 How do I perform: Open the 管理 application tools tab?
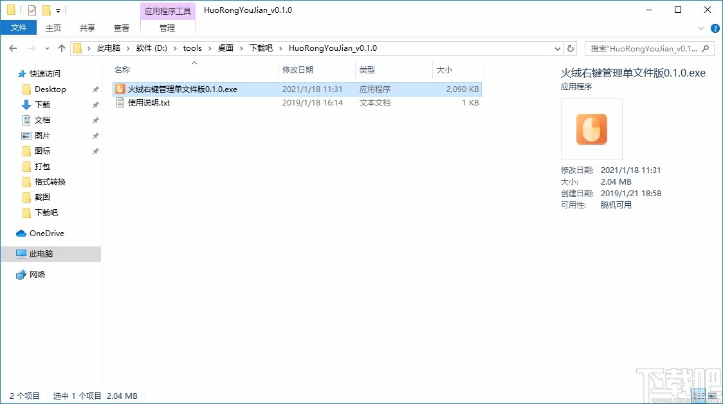pyautogui.click(x=167, y=28)
